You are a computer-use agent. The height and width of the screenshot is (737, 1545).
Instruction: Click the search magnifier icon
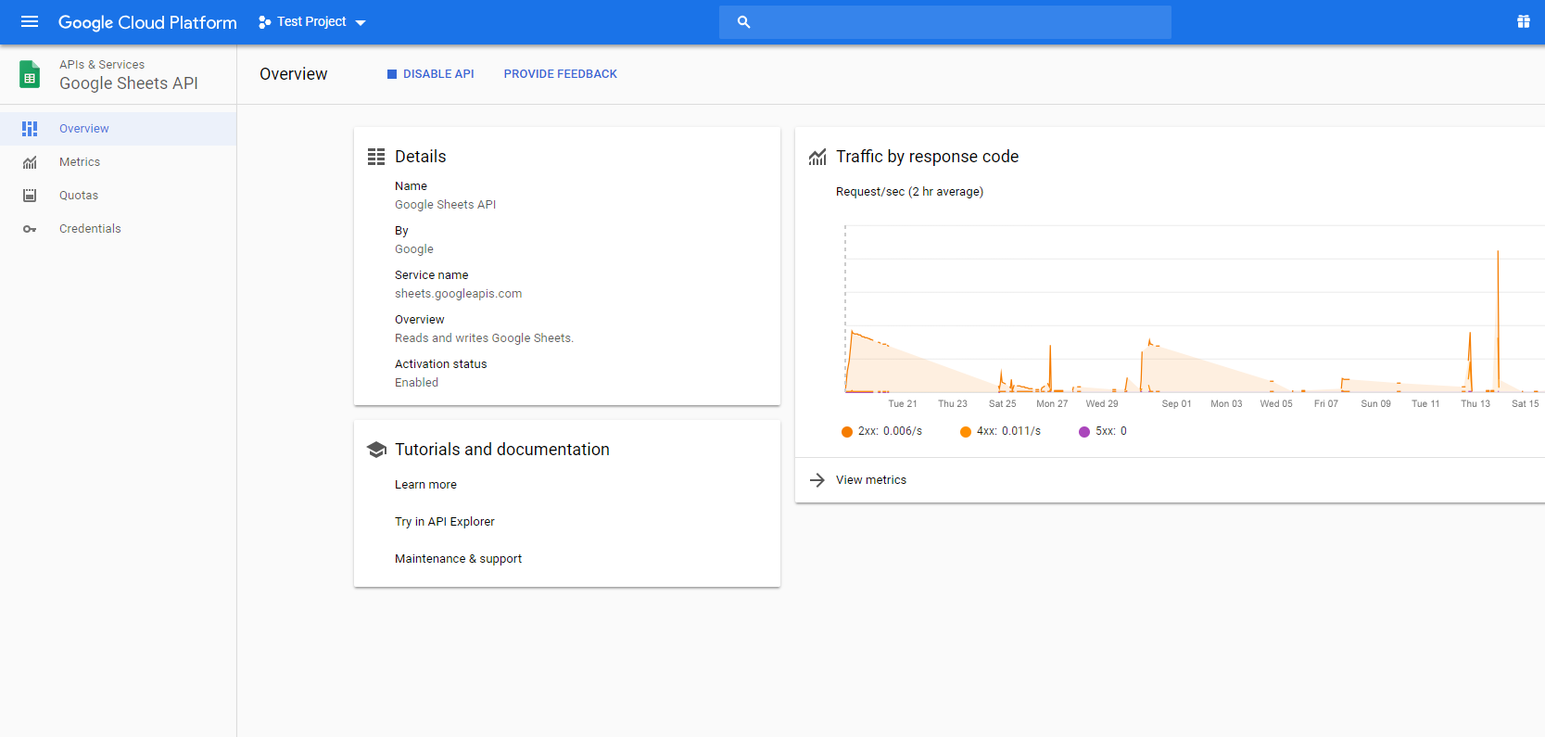tap(743, 22)
